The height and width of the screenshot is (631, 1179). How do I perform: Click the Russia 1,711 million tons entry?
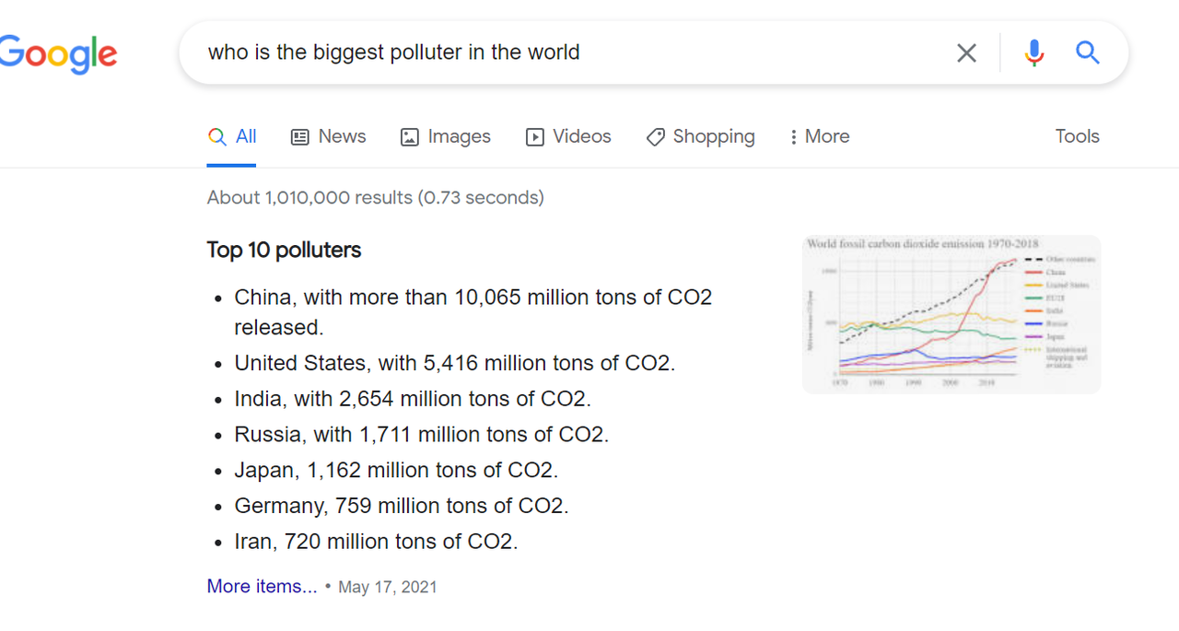(422, 435)
